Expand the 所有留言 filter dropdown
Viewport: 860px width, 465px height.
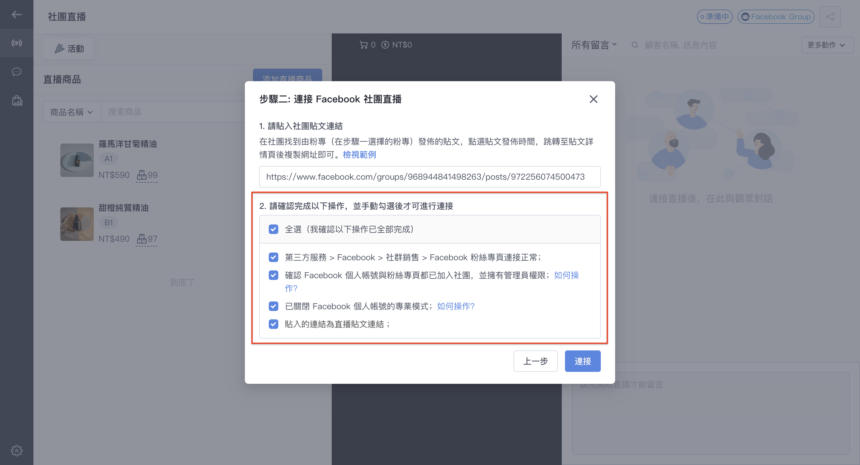(x=594, y=45)
